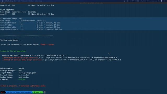
Task: Open the menu bar clock
Action: tap(145, 1)
